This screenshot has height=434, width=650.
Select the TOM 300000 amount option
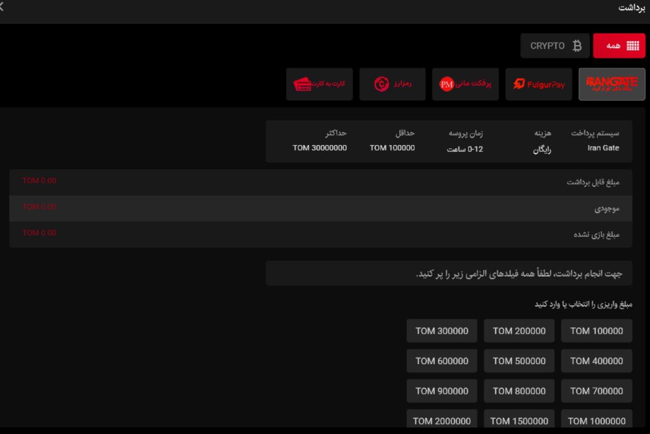442,330
